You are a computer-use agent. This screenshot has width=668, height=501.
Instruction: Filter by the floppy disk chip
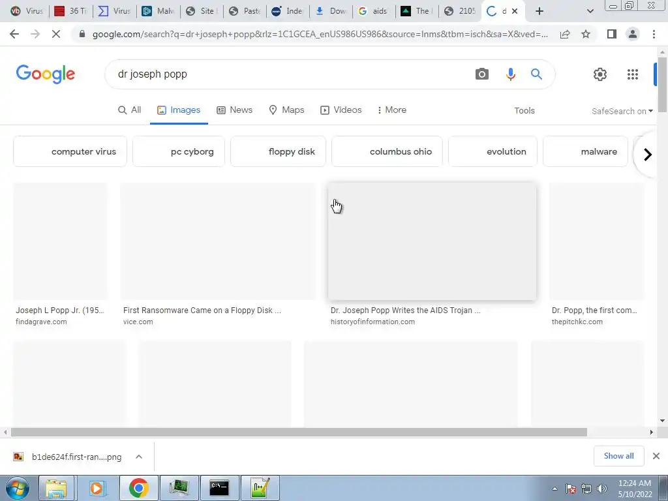pos(278,151)
